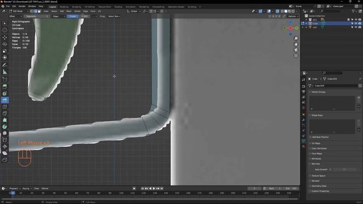Viewport: 363px width, 204px height.
Task: Select the Spin tool
Action: [x=5, y=127]
